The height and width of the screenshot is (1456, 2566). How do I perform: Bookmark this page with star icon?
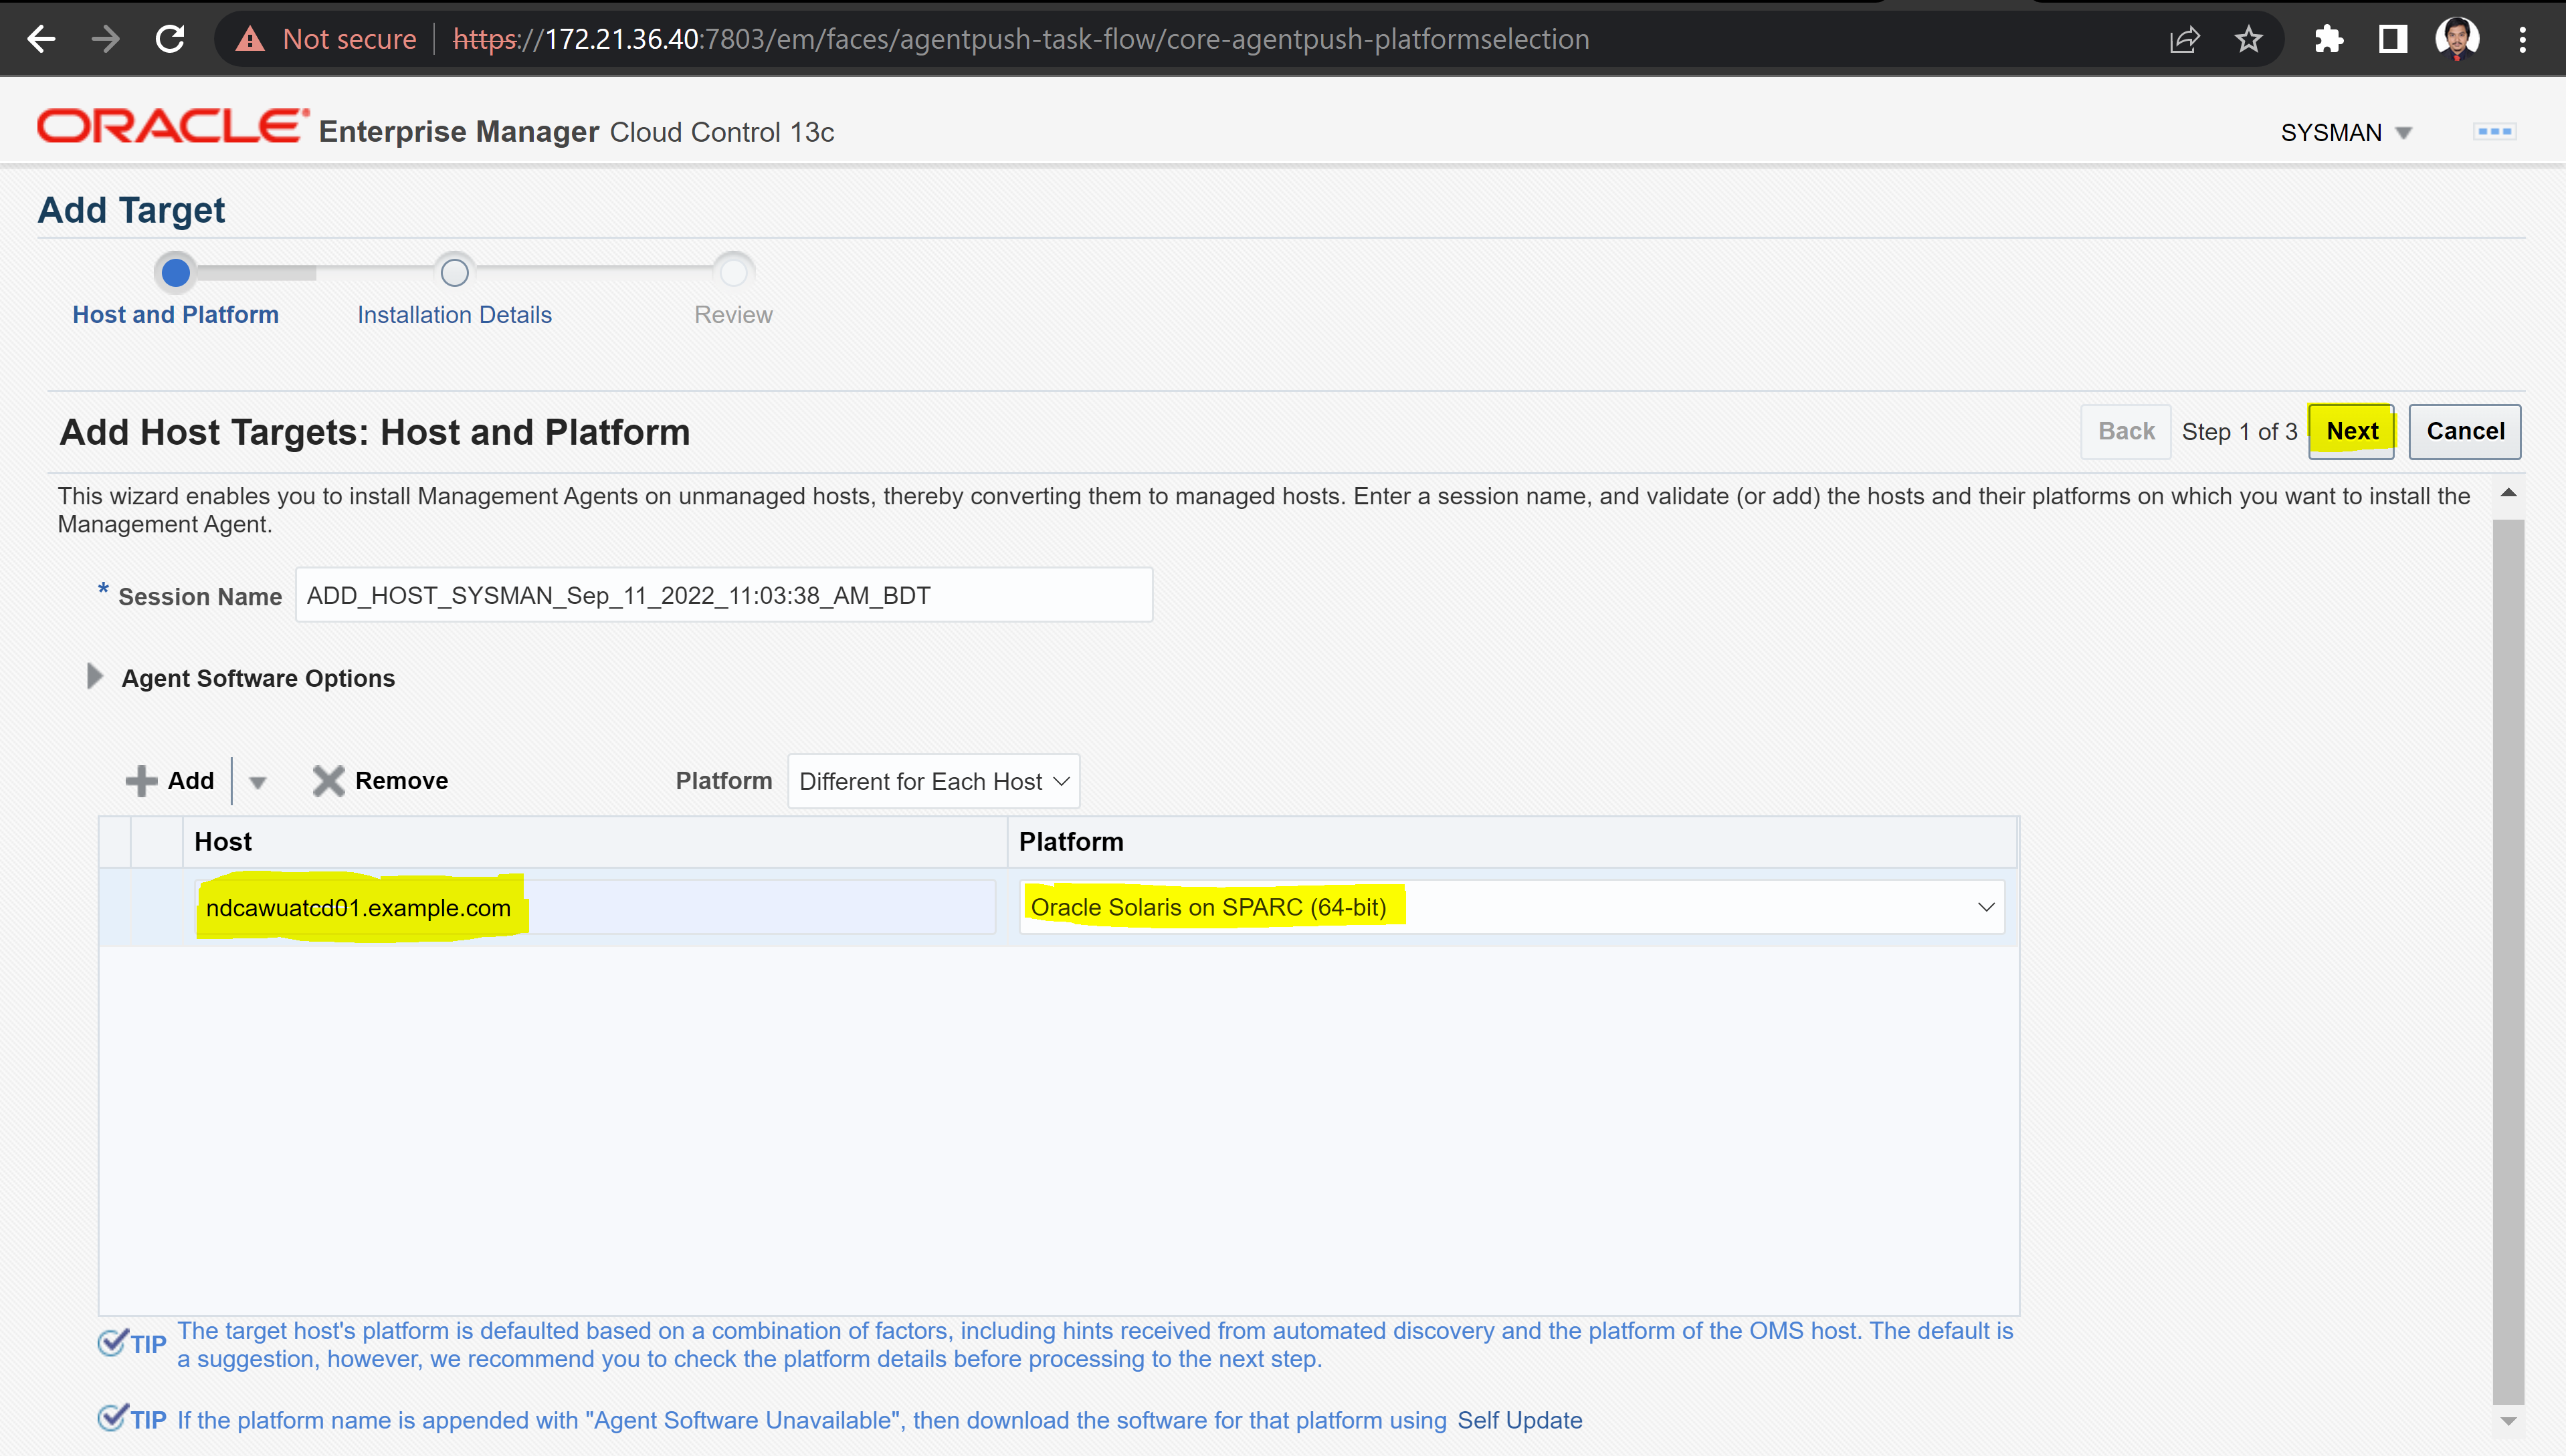tap(2249, 39)
